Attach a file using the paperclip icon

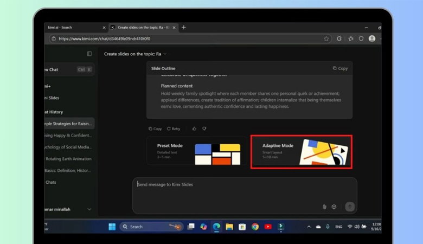pyautogui.click(x=324, y=207)
